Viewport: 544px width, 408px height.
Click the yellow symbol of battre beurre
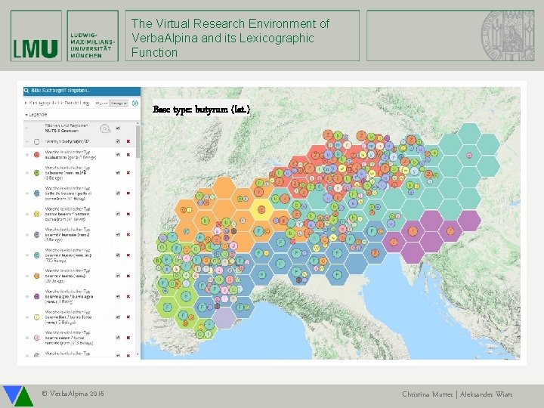(37, 214)
